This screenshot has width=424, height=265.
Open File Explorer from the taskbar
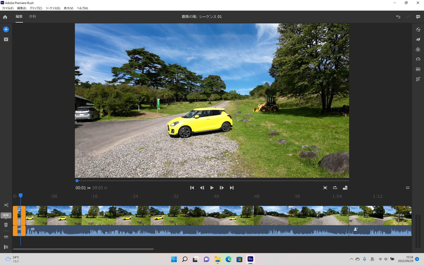(217, 259)
